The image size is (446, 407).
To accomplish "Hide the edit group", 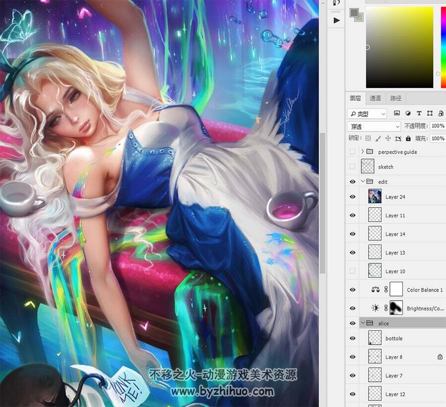I will click(x=352, y=182).
